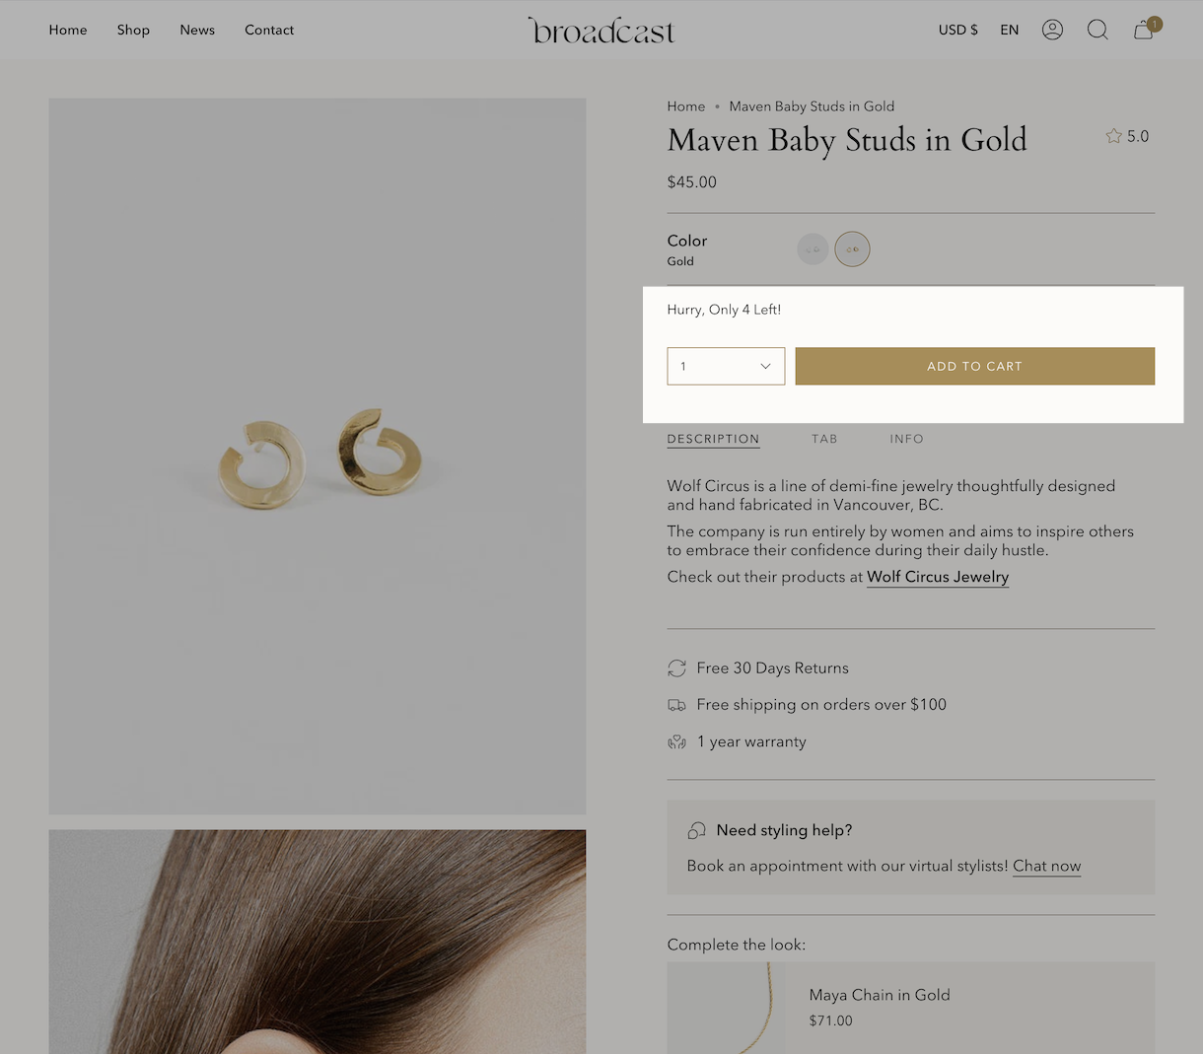
Task: Click the 1 year warranty icon
Action: (676, 742)
